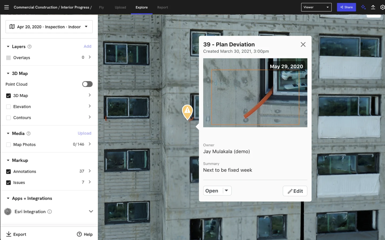Collapse the 3D Map section
The height and width of the screenshot is (240, 385).
point(8,73)
